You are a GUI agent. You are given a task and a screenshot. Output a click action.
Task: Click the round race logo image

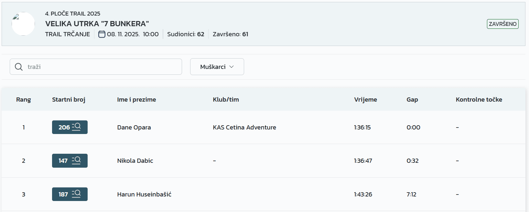point(23,24)
